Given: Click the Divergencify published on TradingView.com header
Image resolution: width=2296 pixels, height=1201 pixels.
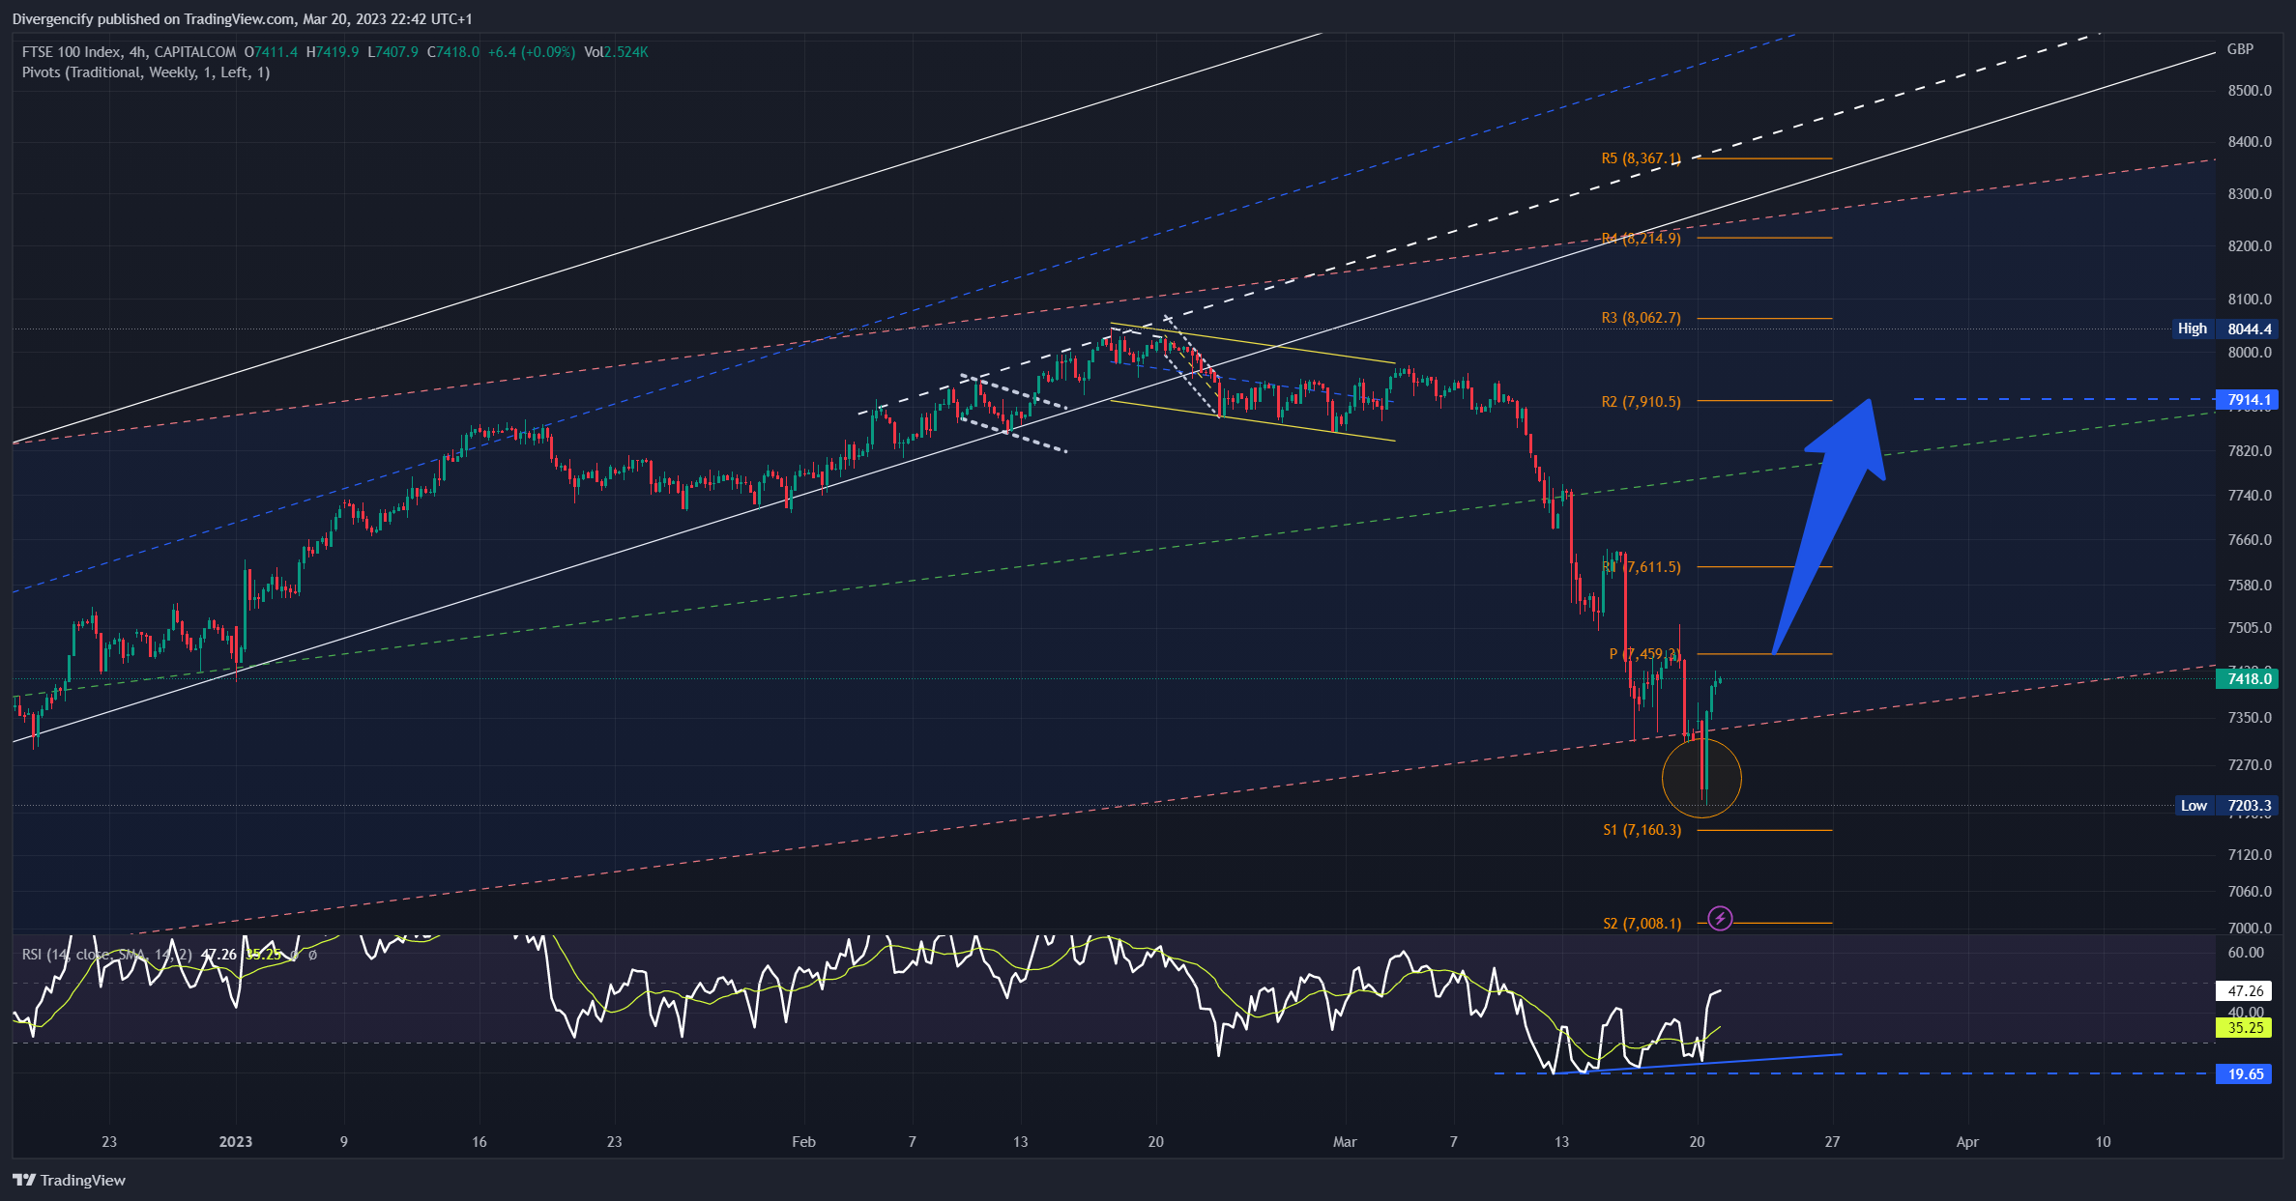Looking at the screenshot, I should (242, 19).
